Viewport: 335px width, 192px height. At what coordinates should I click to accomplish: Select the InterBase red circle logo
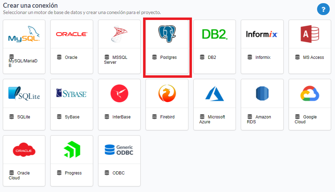click(x=119, y=93)
